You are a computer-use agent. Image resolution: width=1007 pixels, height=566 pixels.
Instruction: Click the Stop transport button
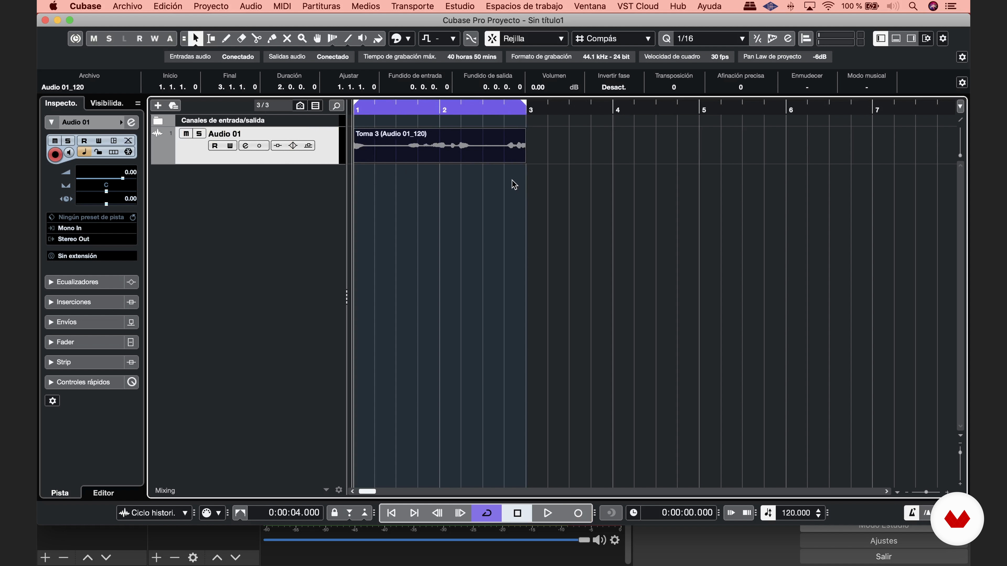click(517, 513)
